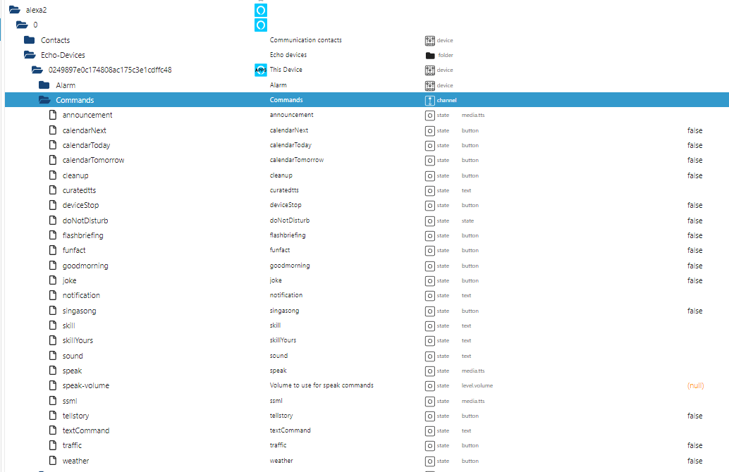This screenshot has height=472, width=729.
Task: Click the state icon in weather row
Action: point(429,461)
